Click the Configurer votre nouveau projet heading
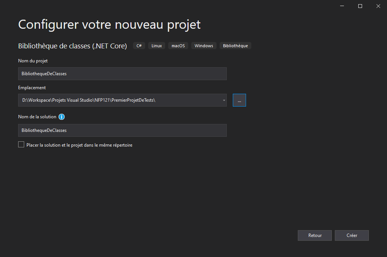 [109, 24]
